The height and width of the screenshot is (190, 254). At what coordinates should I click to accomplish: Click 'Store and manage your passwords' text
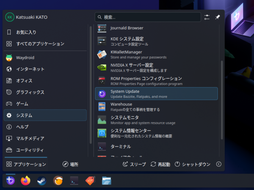click(x=138, y=57)
